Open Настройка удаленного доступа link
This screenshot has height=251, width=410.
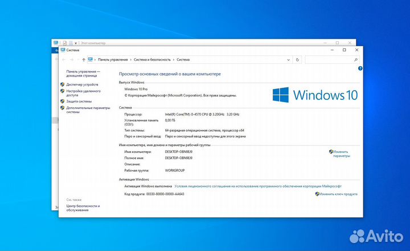[x=83, y=93]
